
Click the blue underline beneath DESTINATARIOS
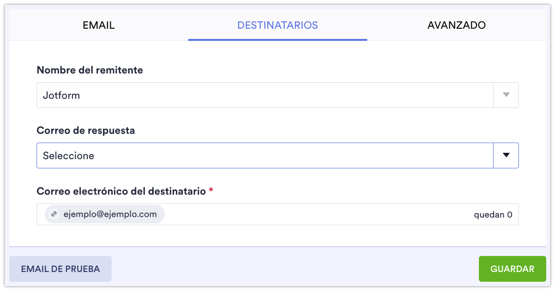pos(277,39)
